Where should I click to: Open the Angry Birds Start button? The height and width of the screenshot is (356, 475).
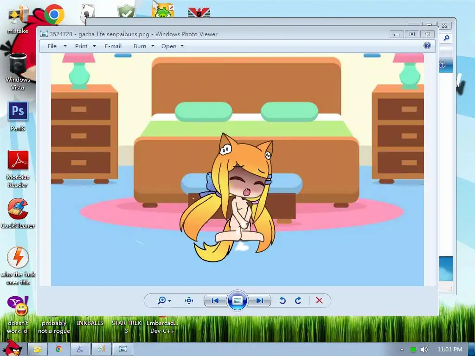click(x=12, y=349)
